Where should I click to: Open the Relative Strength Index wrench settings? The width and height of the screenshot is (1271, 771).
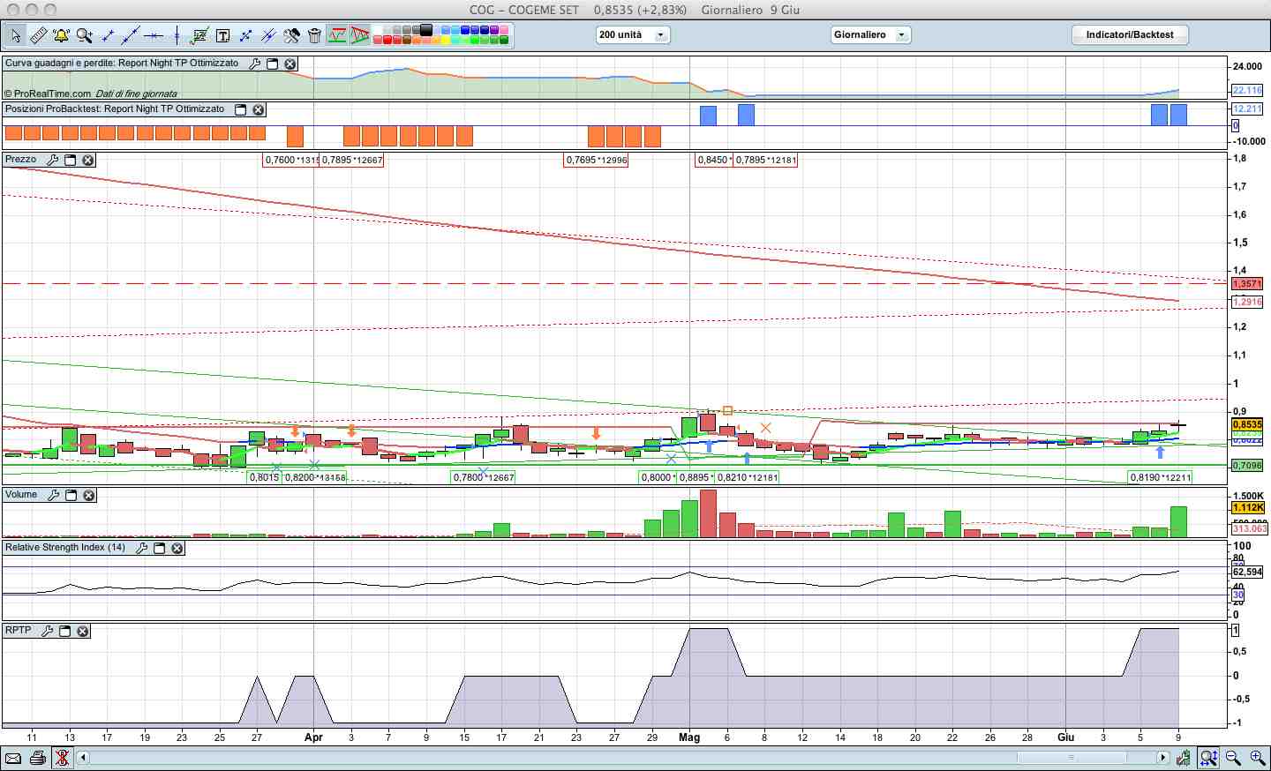point(141,548)
